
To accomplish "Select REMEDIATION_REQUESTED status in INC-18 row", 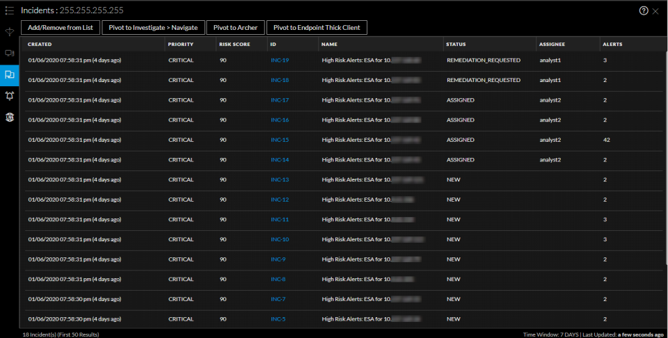I will (x=484, y=80).
